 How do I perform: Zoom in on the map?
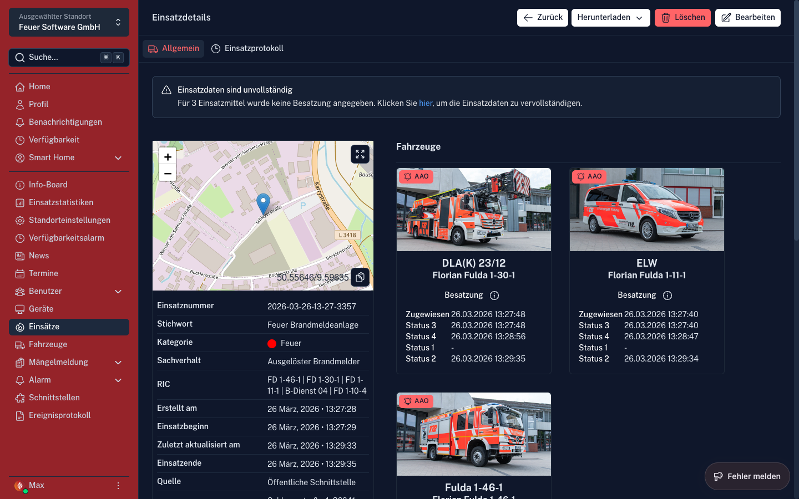tap(168, 156)
